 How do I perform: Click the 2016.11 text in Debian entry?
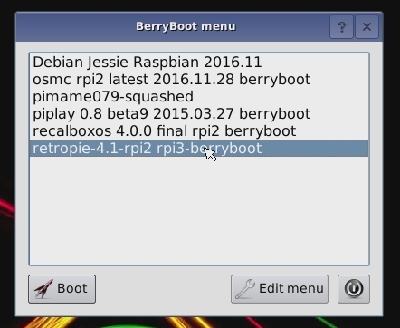tap(233, 63)
